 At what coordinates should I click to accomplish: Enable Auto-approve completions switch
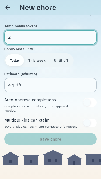point(90,103)
